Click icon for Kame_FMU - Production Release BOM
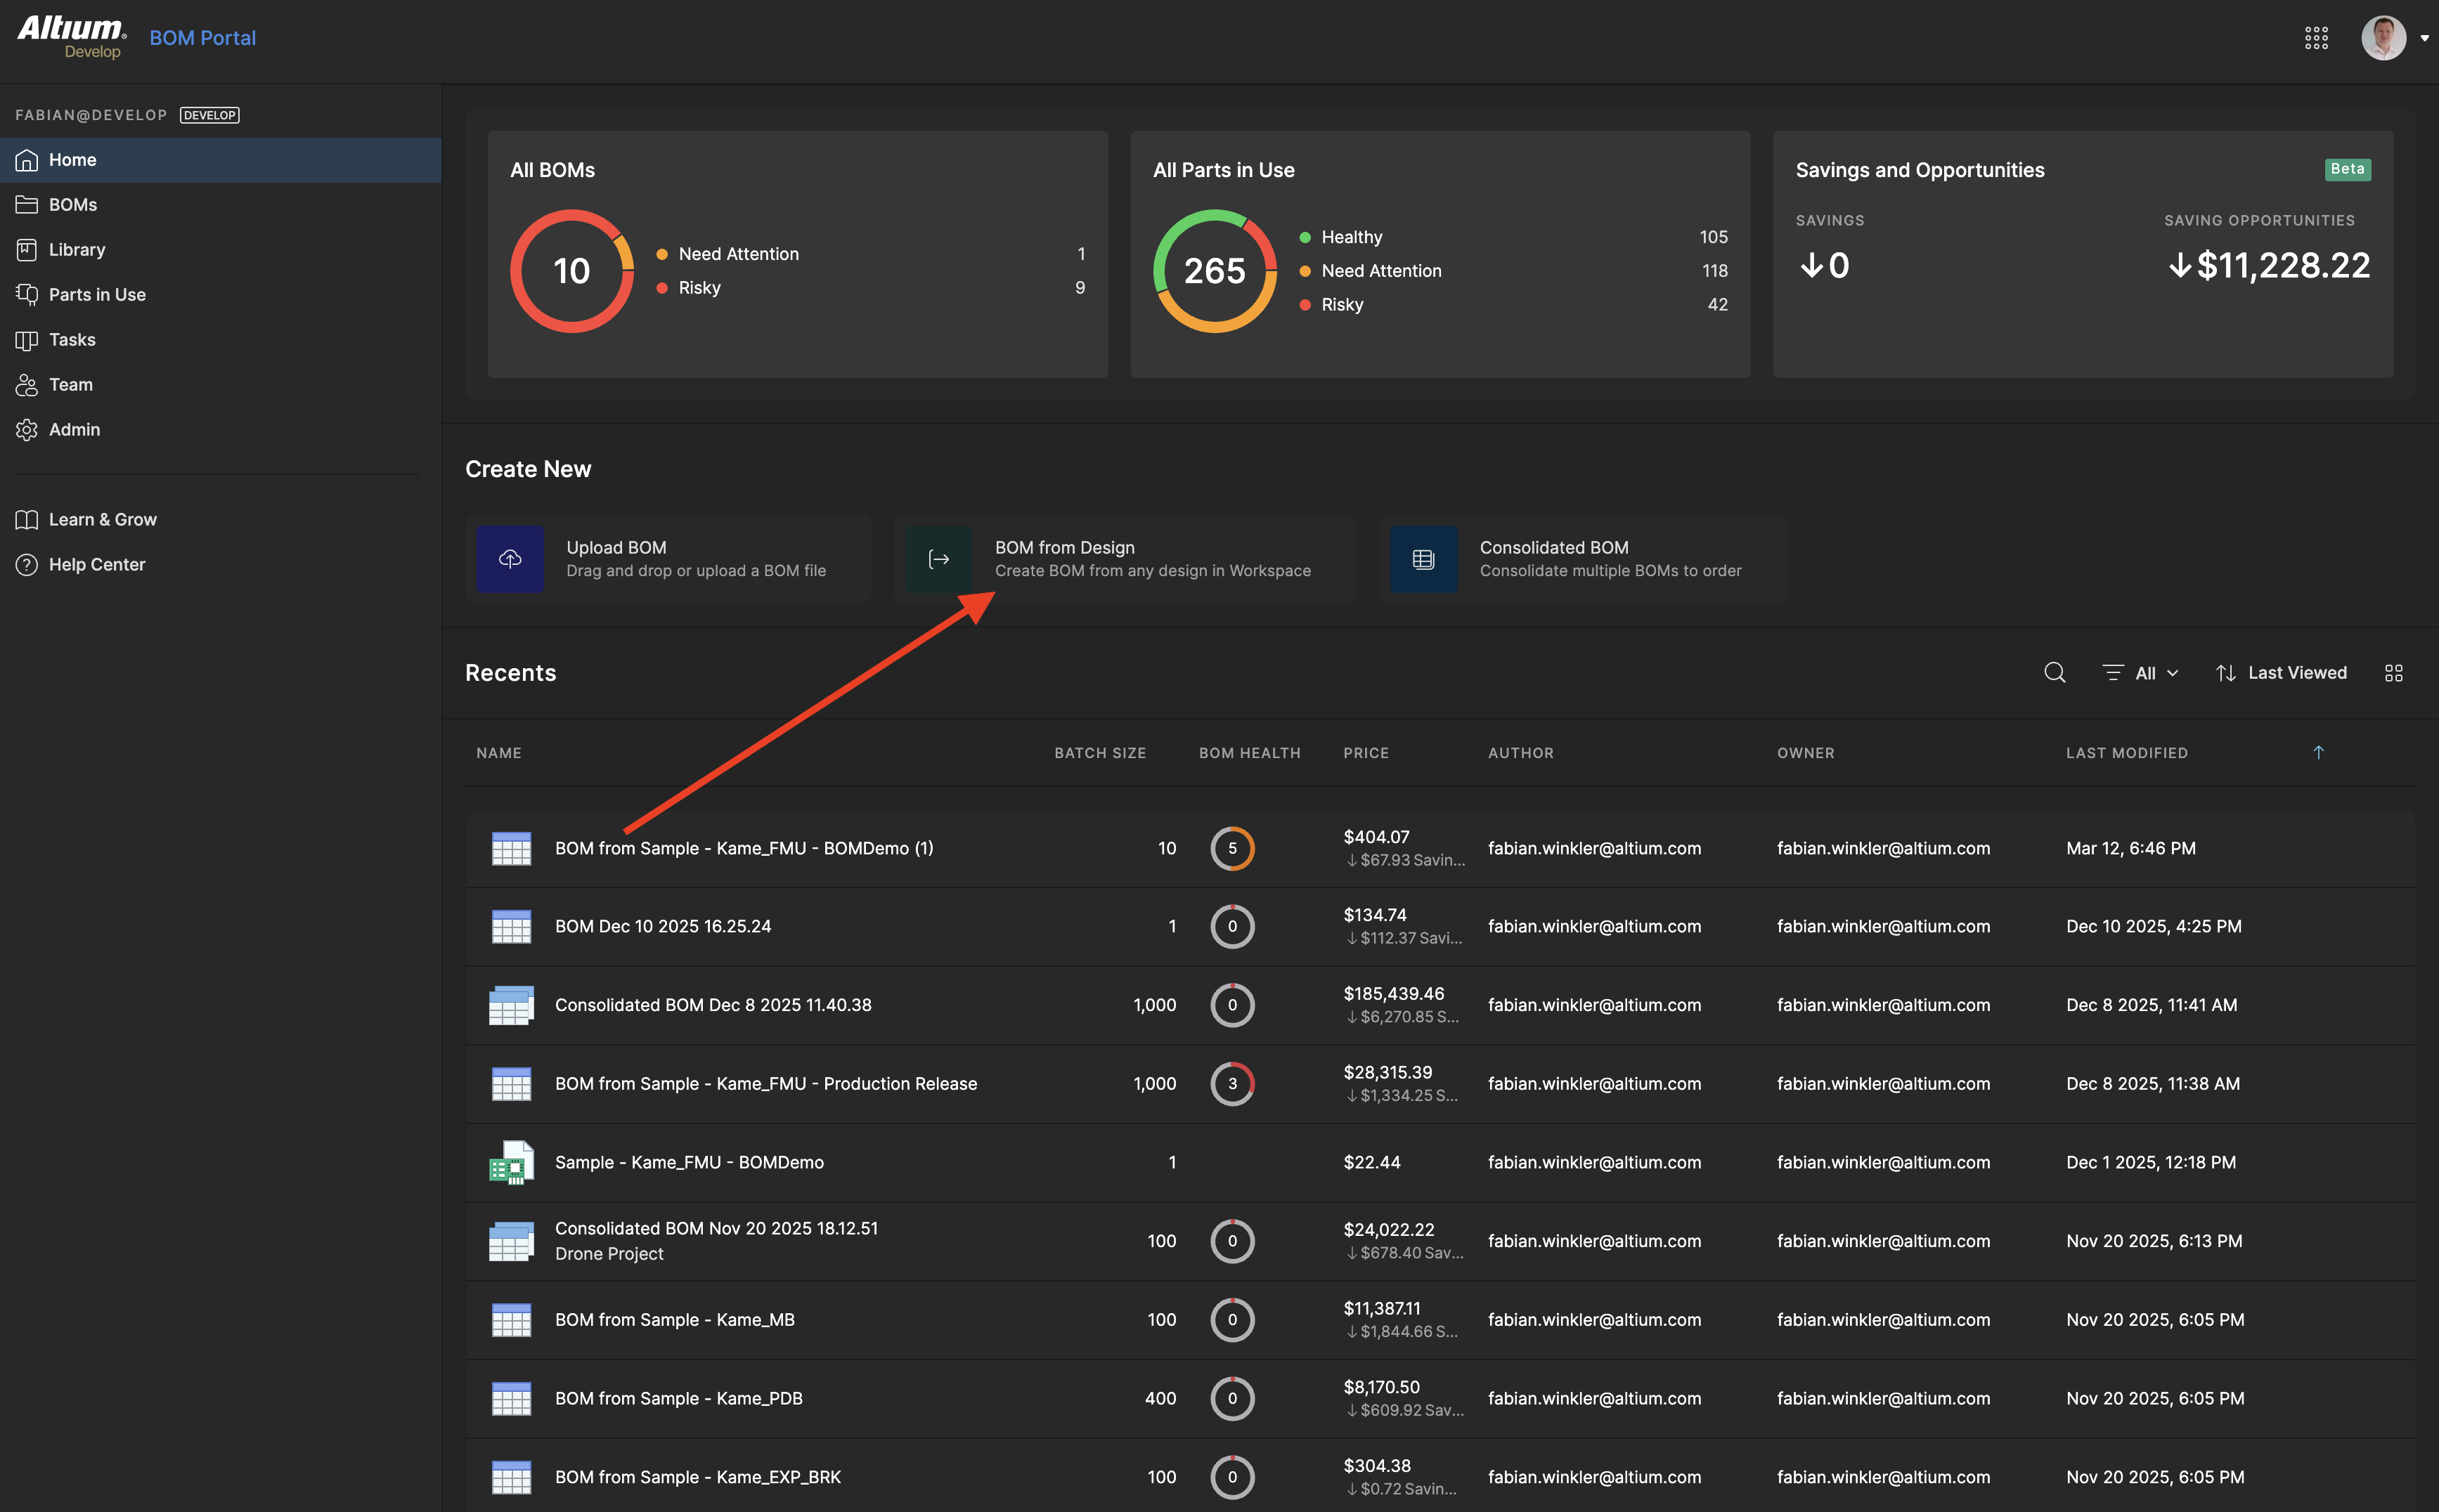2439x1512 pixels. 511,1084
